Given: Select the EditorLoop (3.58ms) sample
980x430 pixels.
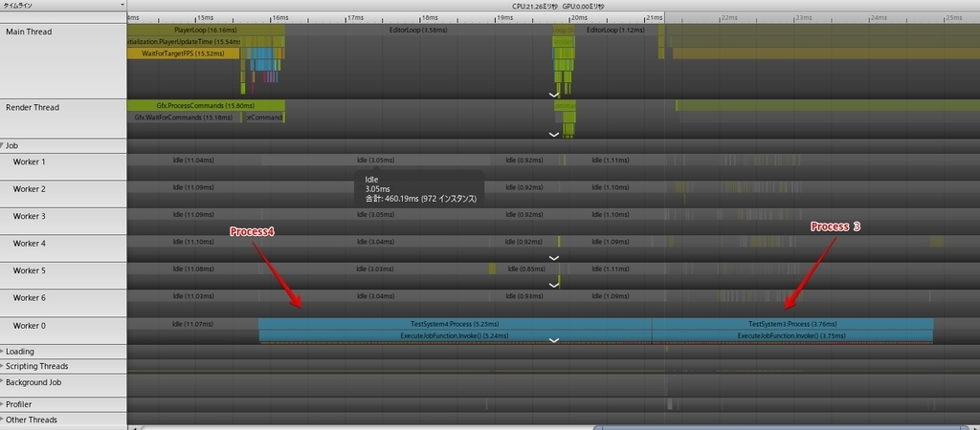Looking at the screenshot, I should (418, 30).
